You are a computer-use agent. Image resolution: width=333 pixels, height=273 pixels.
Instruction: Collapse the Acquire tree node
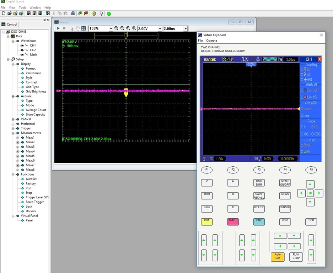[x=13, y=96]
